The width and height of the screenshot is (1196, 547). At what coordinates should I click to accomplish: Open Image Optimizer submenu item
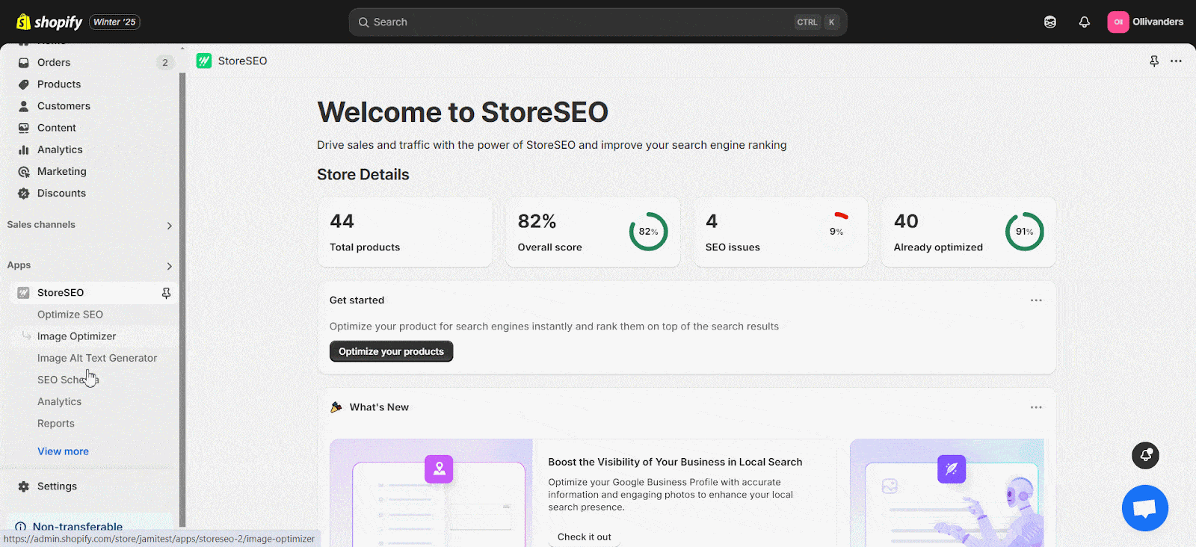click(77, 336)
